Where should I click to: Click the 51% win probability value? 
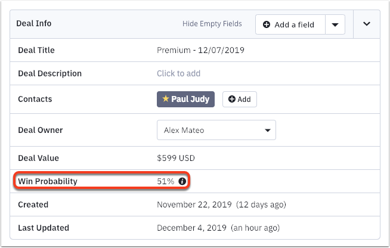tap(165, 181)
